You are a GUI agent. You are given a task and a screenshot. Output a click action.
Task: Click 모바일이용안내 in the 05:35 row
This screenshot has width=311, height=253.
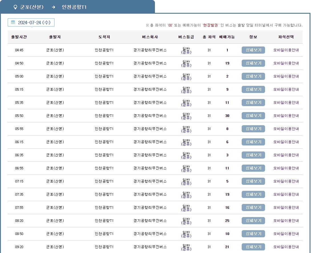coord(286,102)
